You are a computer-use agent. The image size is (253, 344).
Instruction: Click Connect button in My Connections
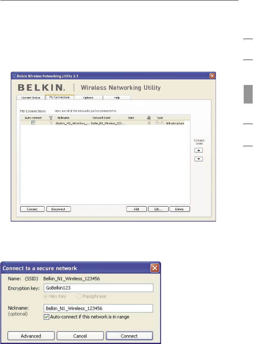coord(32,209)
